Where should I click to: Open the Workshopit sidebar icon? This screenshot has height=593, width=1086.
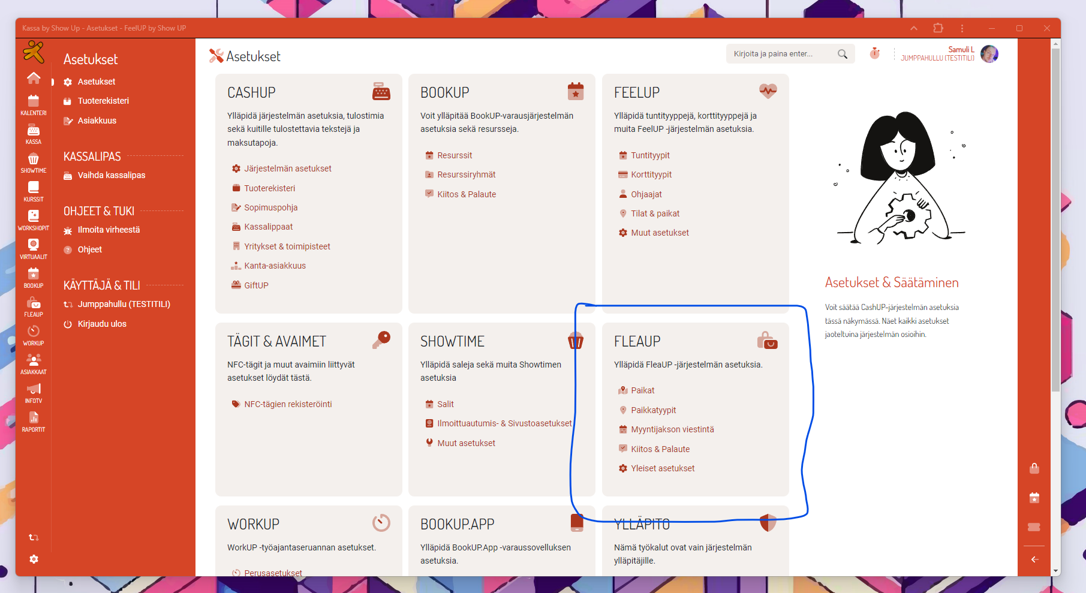click(x=34, y=219)
